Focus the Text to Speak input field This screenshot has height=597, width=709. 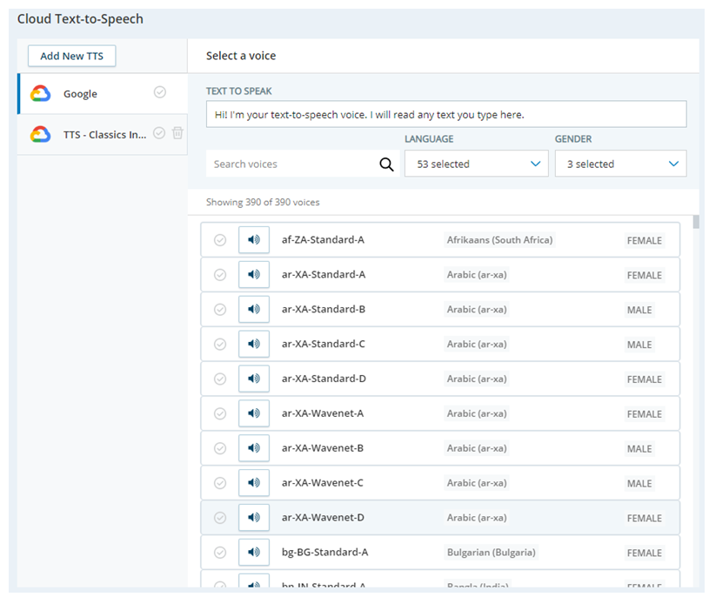[x=445, y=114]
